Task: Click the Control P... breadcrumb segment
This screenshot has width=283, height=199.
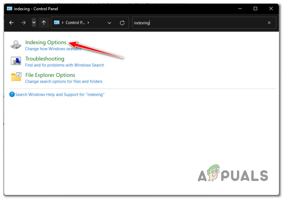Action: point(75,23)
